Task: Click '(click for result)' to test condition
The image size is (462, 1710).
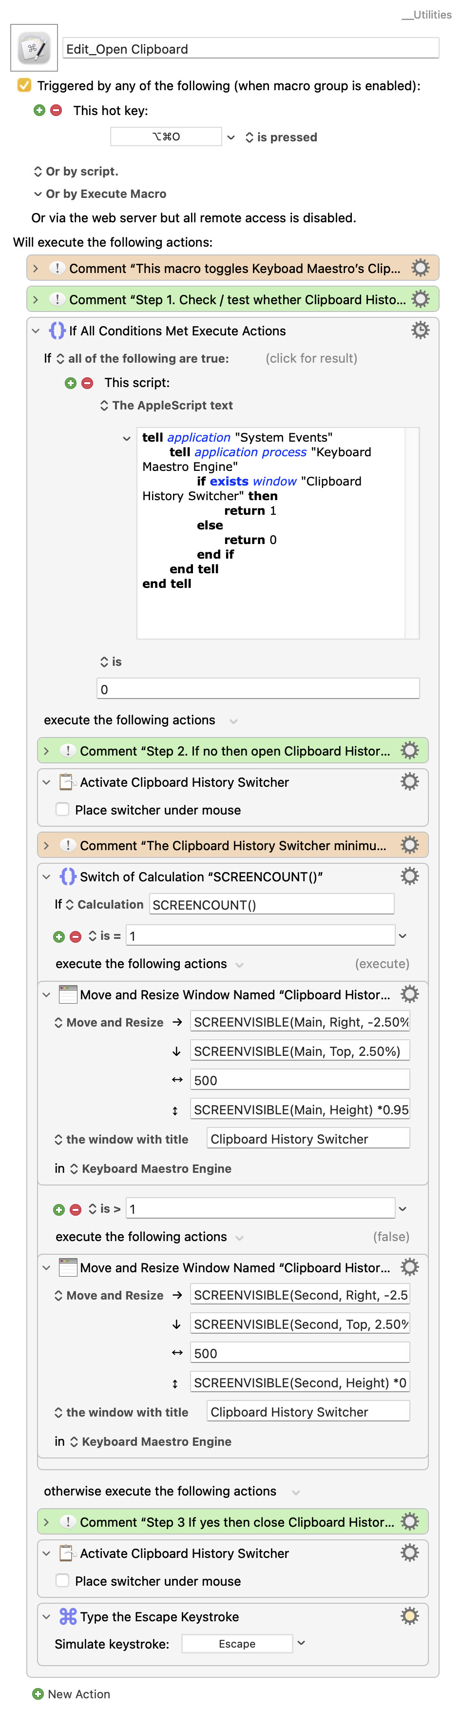Action: [310, 358]
